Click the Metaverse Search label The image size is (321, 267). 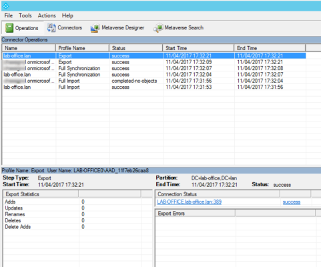pos(184,27)
